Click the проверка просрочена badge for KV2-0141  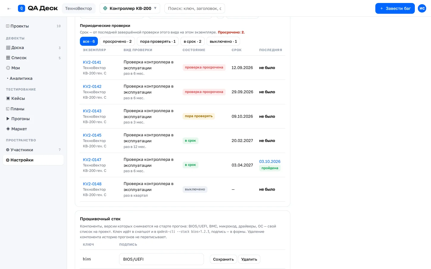pos(204,68)
